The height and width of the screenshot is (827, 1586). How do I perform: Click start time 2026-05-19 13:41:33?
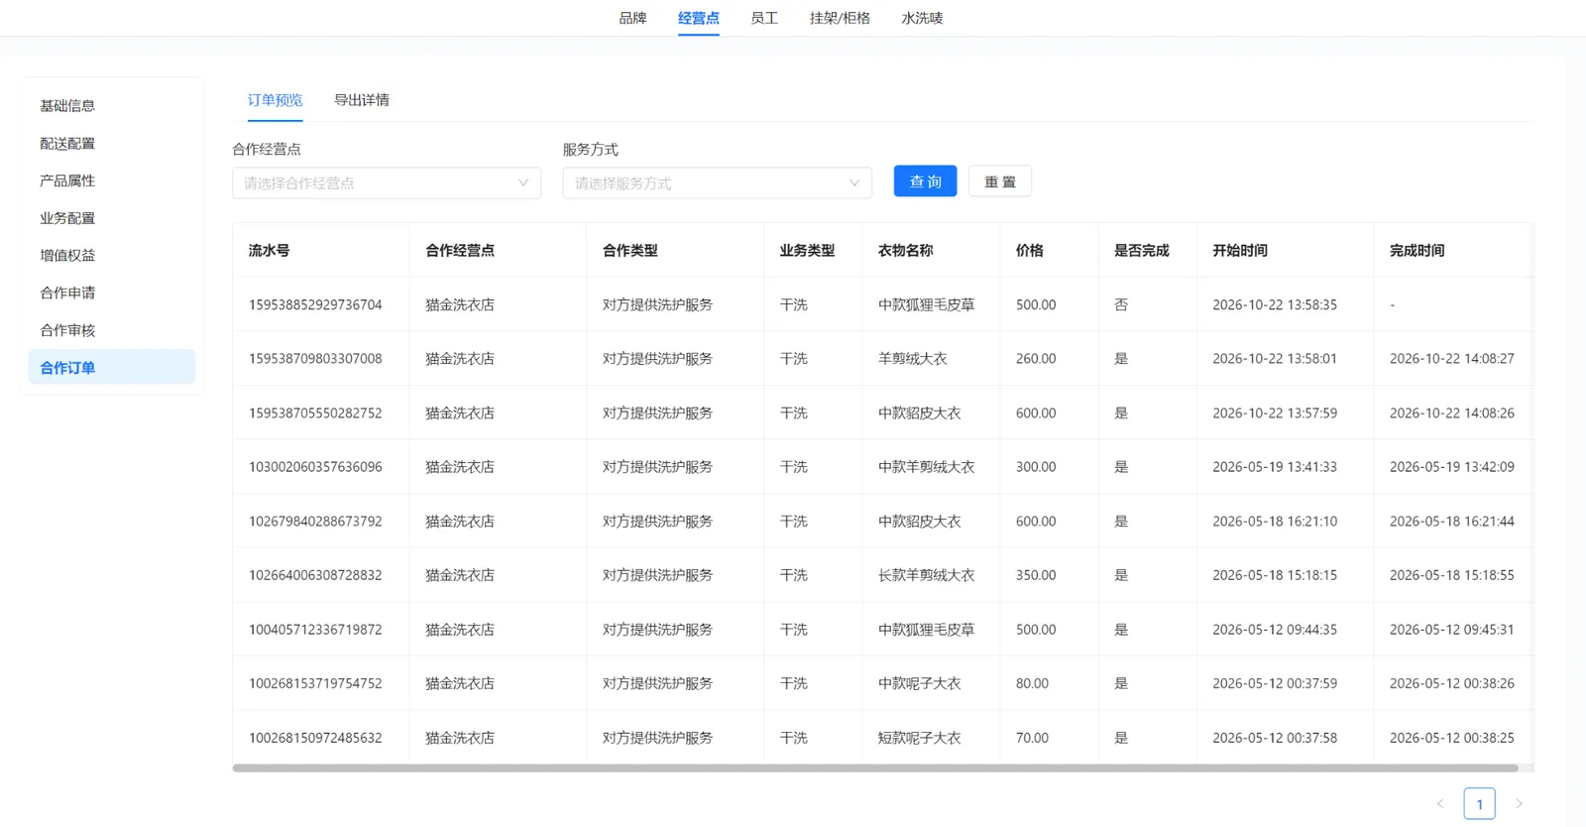pyautogui.click(x=1275, y=467)
